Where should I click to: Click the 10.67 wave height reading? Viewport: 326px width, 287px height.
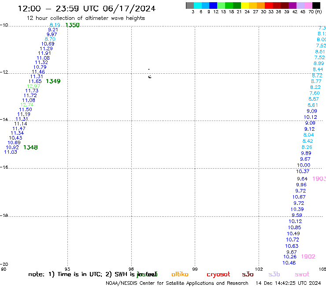coord(299,197)
